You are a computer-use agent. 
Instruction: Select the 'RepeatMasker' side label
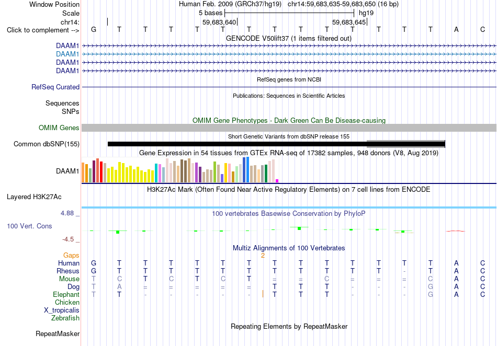point(58,333)
